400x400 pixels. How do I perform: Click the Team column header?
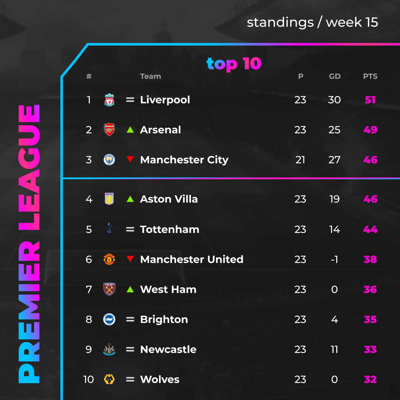click(151, 76)
